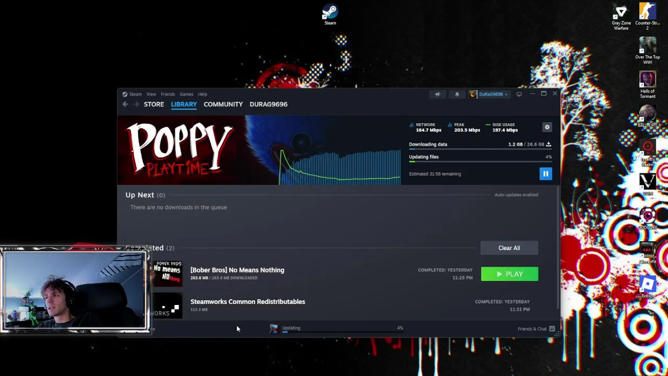Open the CloverPit desktop shortcut
The image size is (668, 376).
[x=648, y=253]
